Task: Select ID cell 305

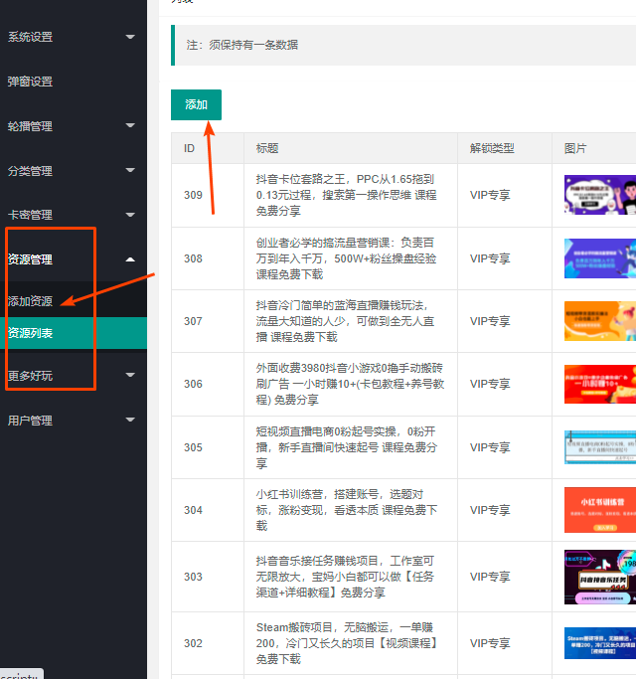Action: click(193, 447)
